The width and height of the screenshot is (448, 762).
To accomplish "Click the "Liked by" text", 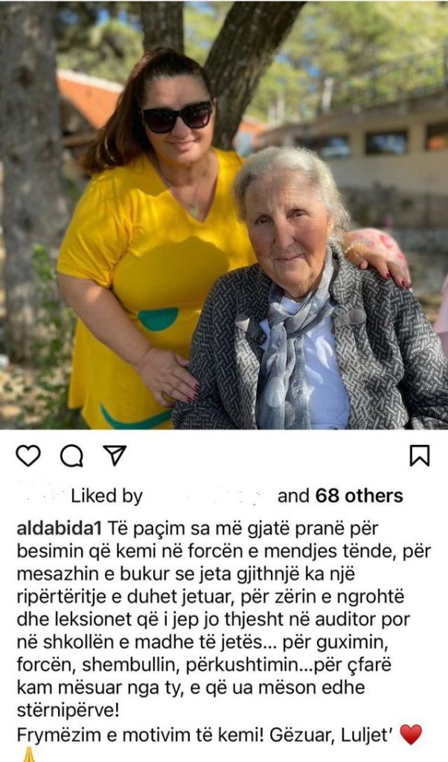I will [107, 496].
